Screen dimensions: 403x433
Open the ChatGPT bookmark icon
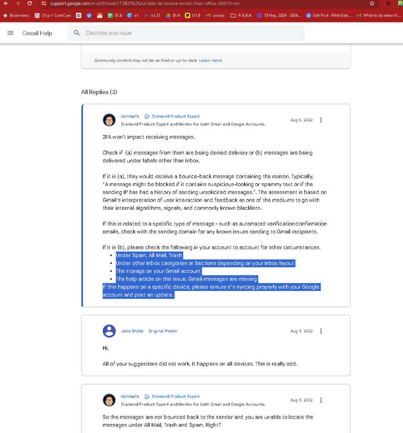(x=79, y=15)
